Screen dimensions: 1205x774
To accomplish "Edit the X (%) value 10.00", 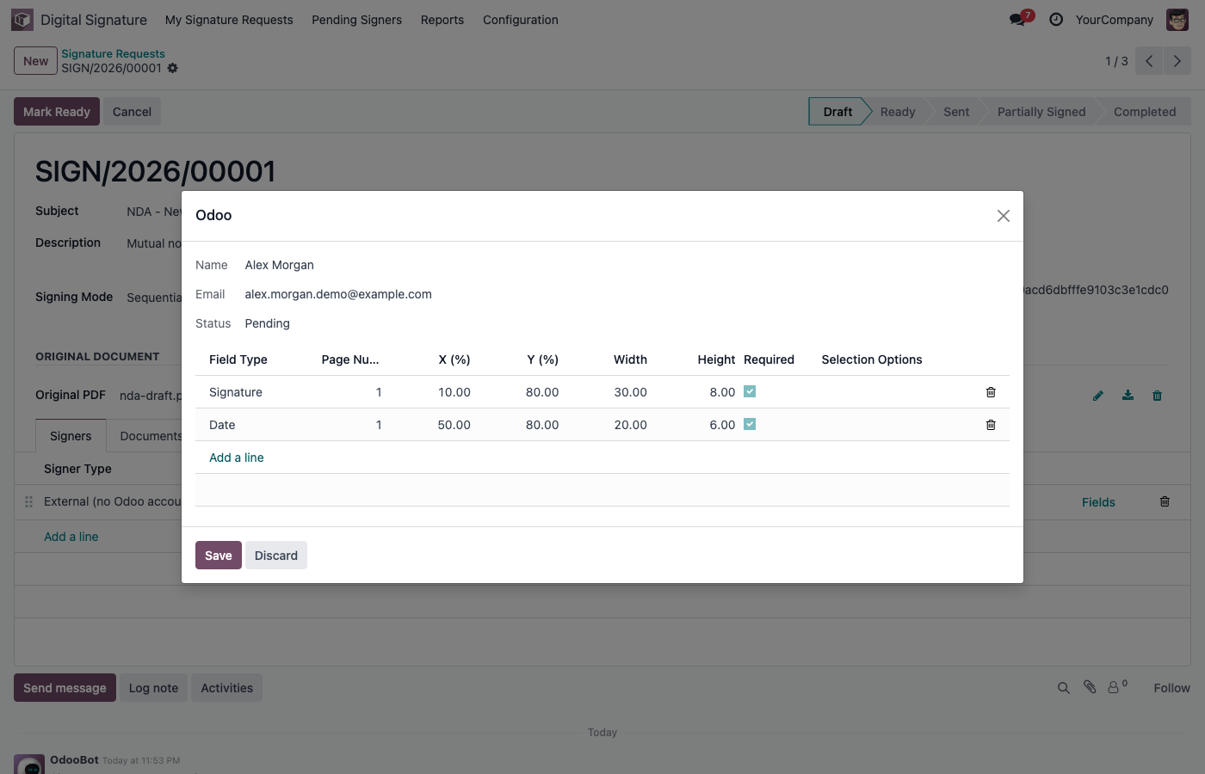I will pyautogui.click(x=454, y=392).
